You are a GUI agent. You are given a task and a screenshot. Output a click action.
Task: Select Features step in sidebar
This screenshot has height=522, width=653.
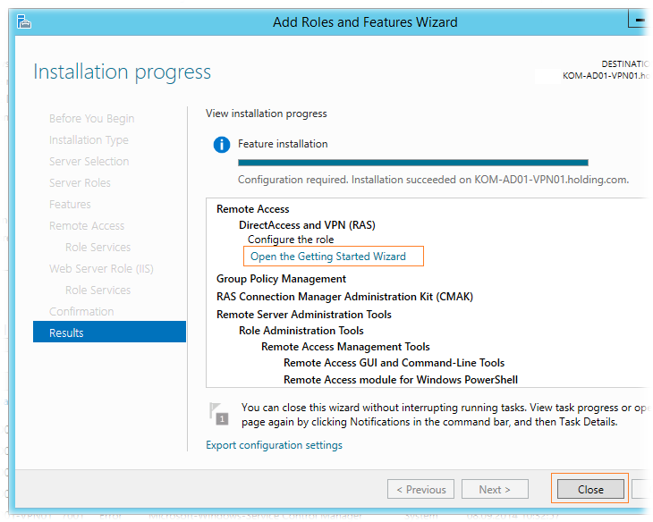point(70,205)
